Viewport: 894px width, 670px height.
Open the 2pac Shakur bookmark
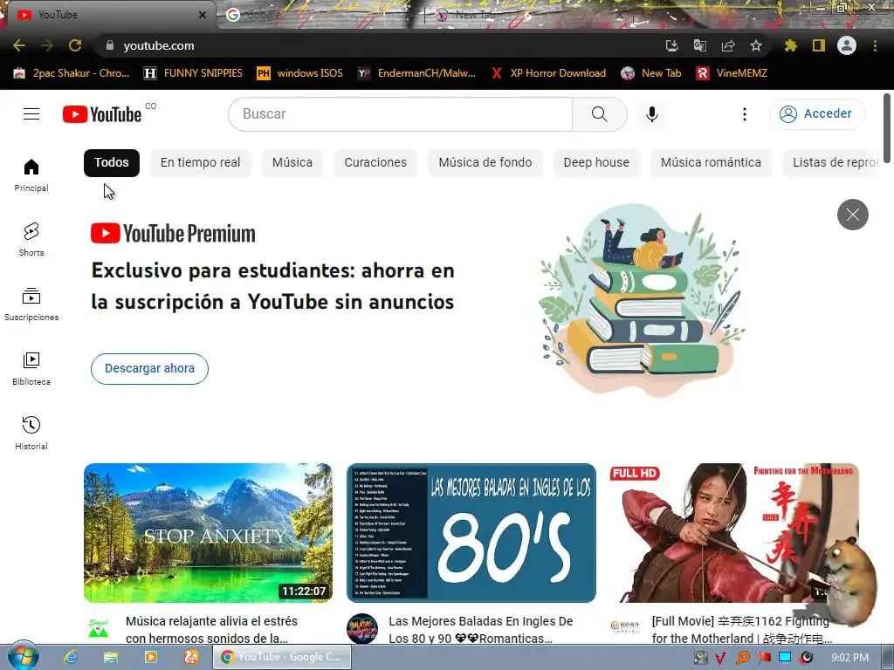click(x=72, y=73)
